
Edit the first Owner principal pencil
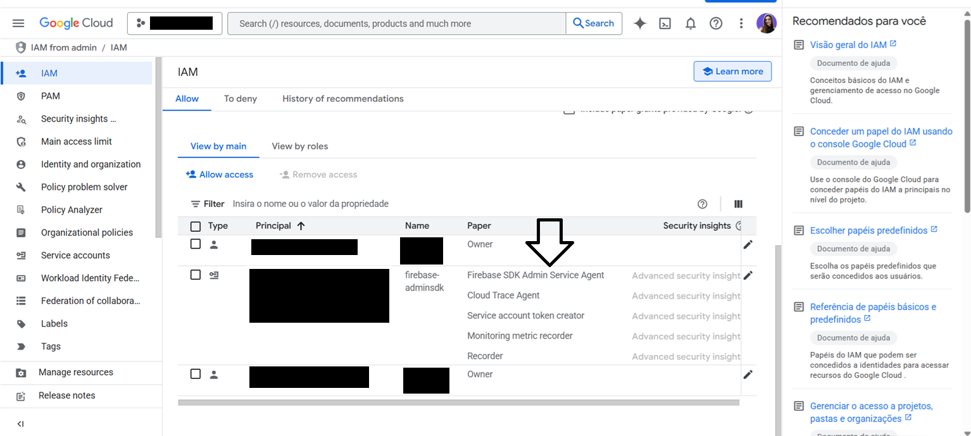point(748,244)
